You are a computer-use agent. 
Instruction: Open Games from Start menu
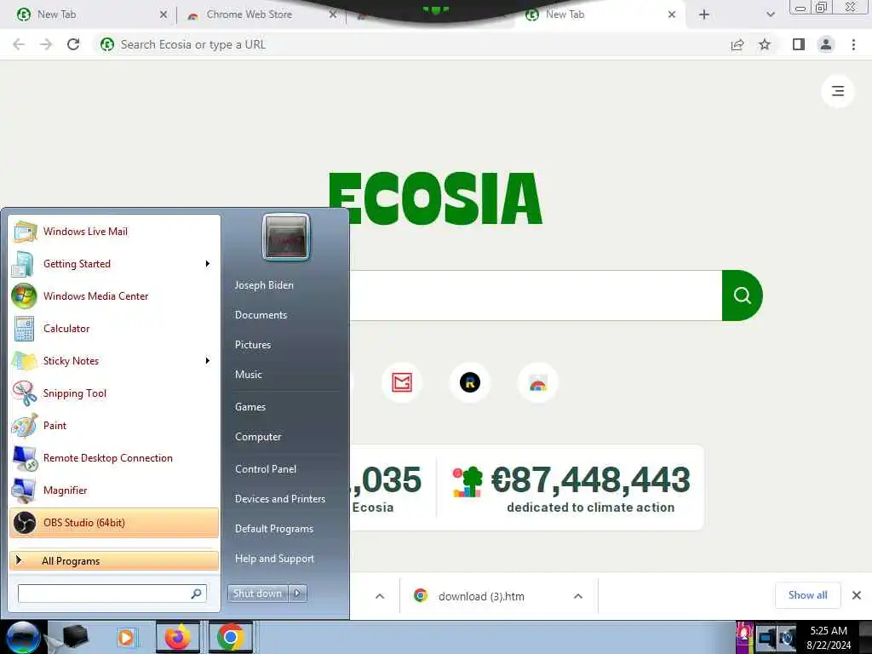[250, 406]
